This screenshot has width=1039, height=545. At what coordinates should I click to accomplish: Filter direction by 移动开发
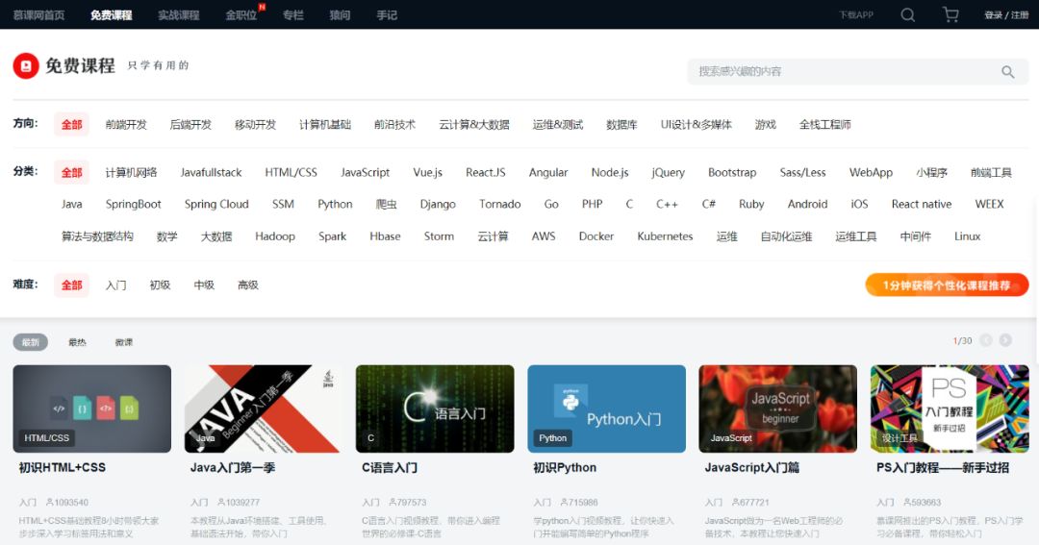click(255, 125)
